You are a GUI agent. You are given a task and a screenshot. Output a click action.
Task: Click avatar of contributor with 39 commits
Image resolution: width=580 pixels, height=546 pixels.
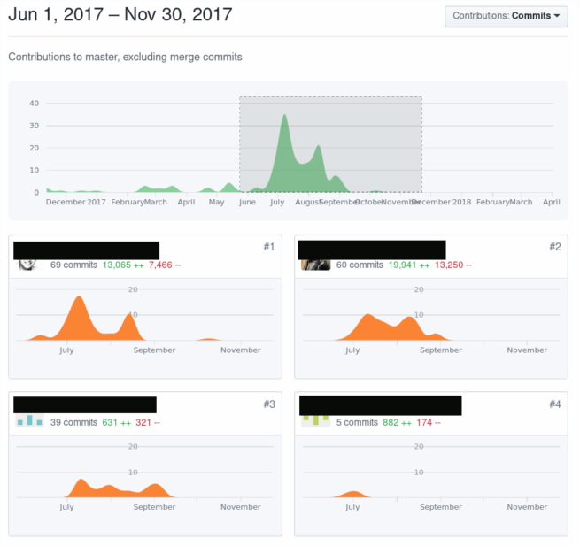point(29,421)
